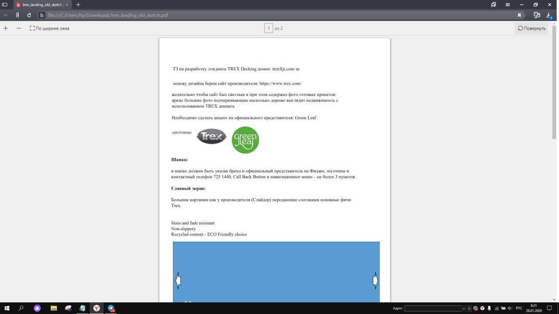This screenshot has width=559, height=314.
Task: Click the 'Главный экран:' heading
Action: pyautogui.click(x=188, y=188)
